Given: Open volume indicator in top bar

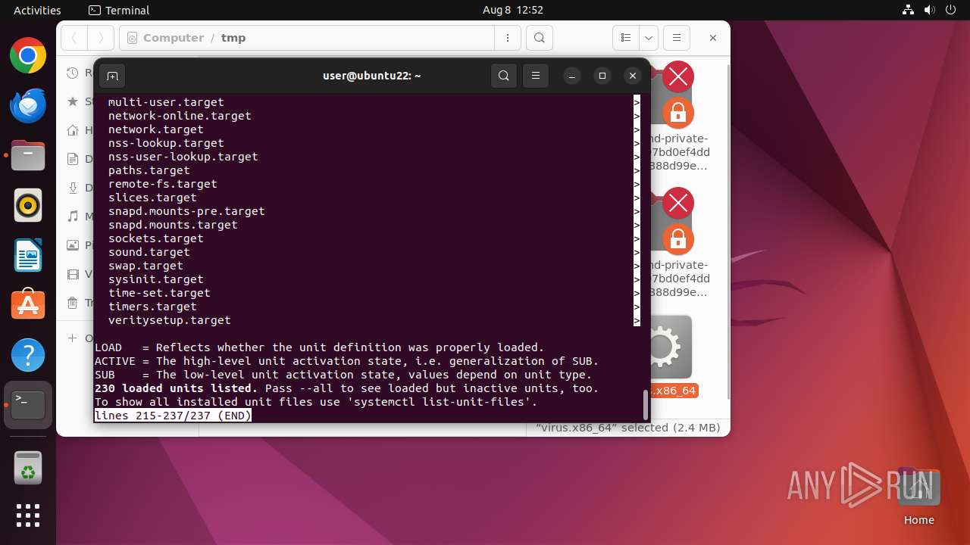Looking at the screenshot, I should click(x=930, y=10).
